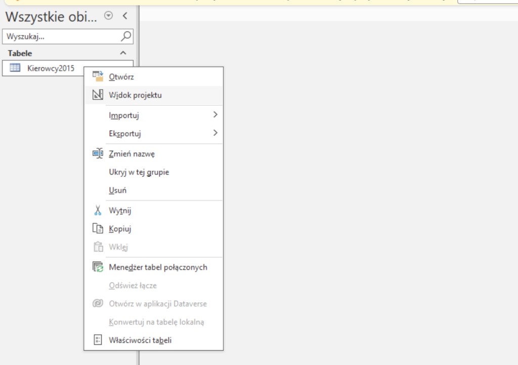Click the Kopiuj copy icon
518x365 pixels.
98,228
